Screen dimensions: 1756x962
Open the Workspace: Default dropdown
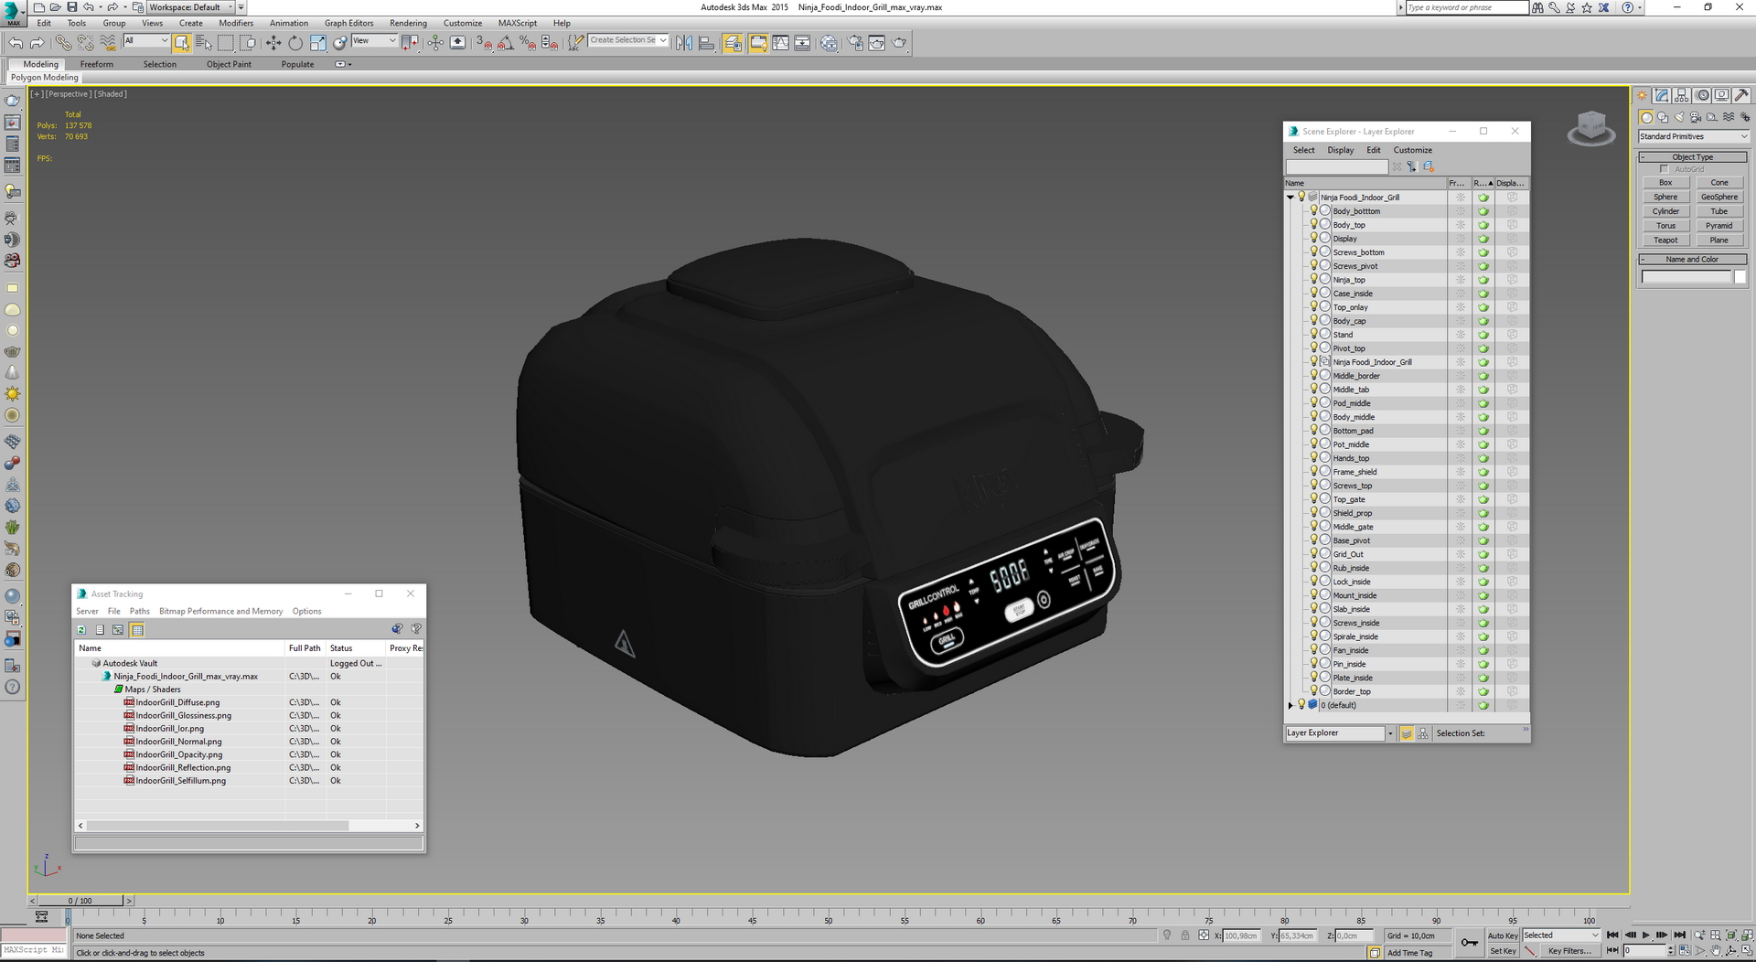191,7
